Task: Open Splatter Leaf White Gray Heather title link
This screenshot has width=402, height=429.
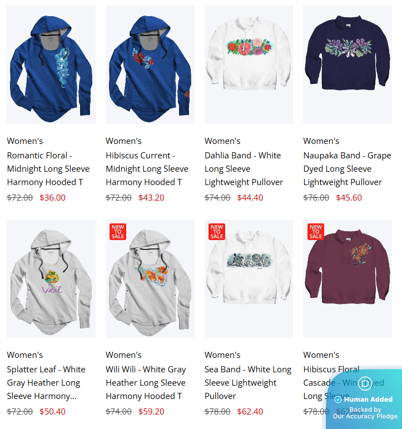Action: pos(46,382)
